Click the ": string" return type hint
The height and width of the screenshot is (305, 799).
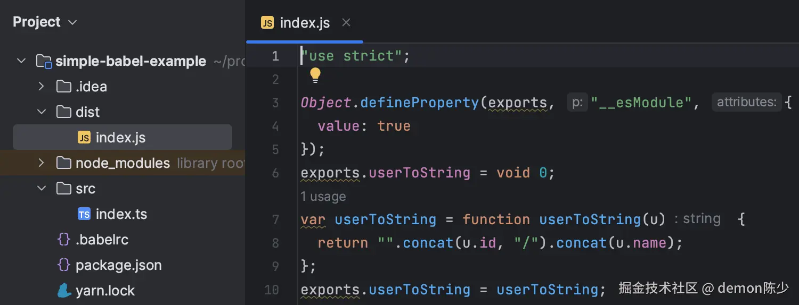(x=697, y=219)
